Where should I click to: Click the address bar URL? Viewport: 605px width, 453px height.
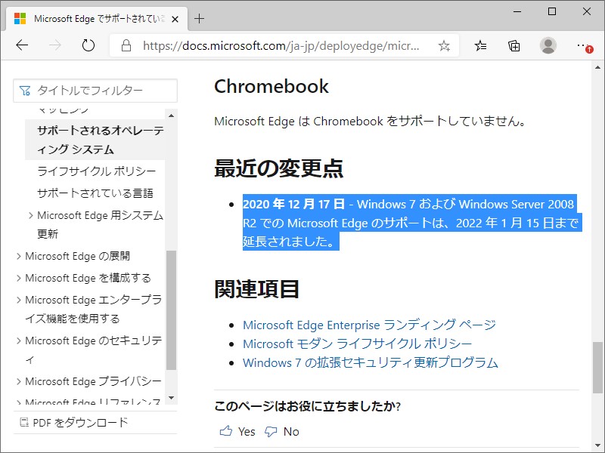click(x=281, y=46)
